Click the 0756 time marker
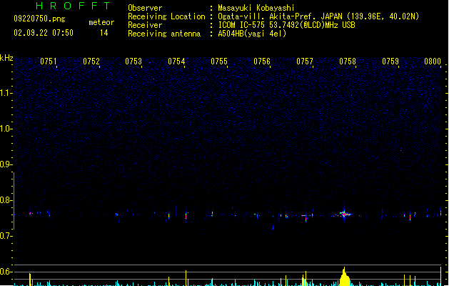Screen dimensions: 449x286 (x=262, y=61)
